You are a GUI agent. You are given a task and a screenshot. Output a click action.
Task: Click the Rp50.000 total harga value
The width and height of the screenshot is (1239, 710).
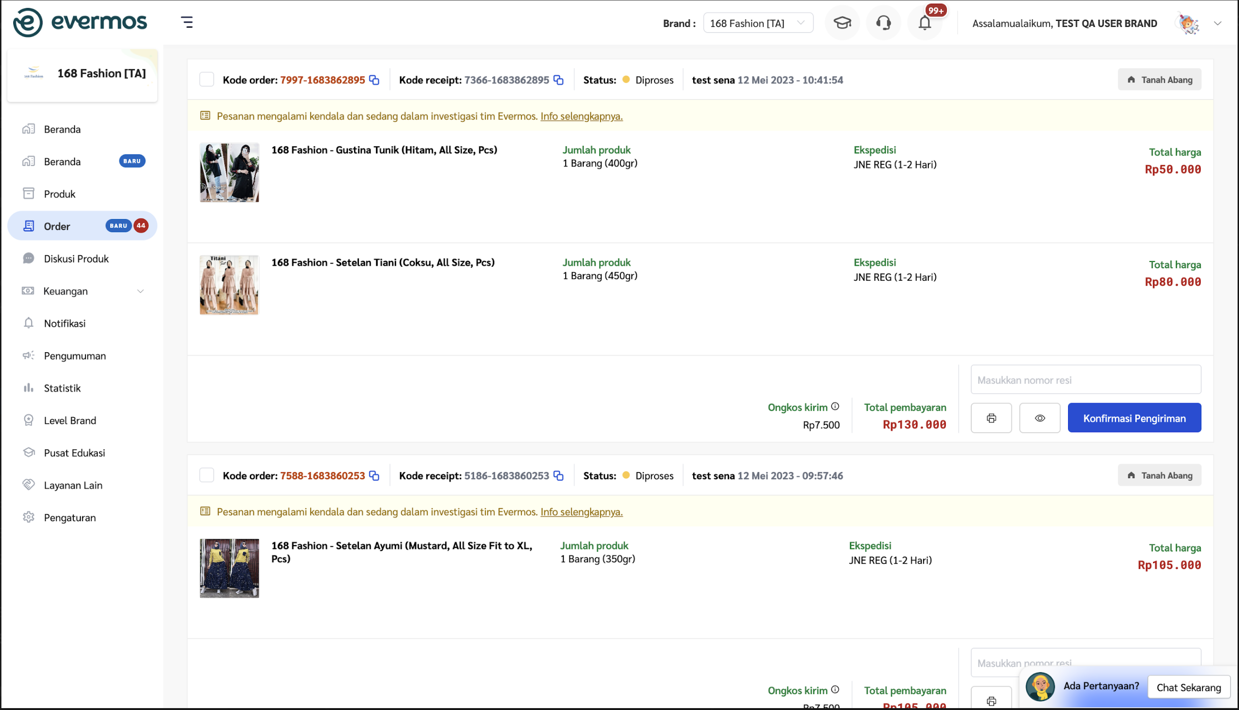[1173, 169]
